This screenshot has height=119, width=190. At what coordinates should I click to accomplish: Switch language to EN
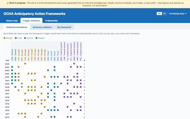159,14
